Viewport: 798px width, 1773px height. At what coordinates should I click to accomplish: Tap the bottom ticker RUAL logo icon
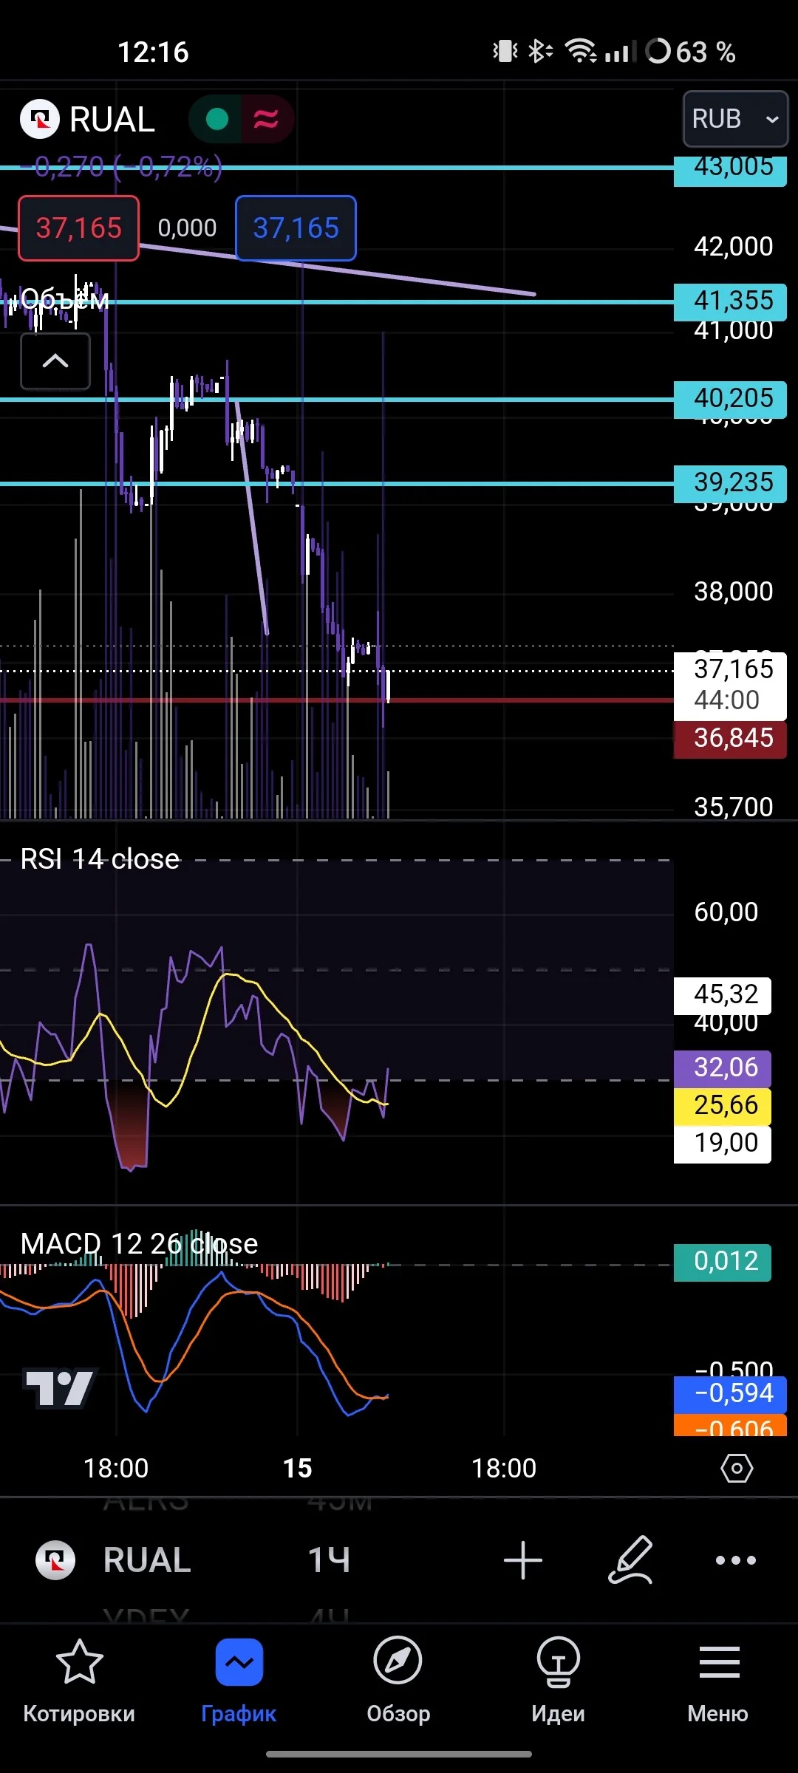click(55, 1560)
